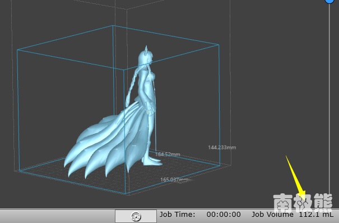Click the 00:00:00 job time value

[x=224, y=215]
